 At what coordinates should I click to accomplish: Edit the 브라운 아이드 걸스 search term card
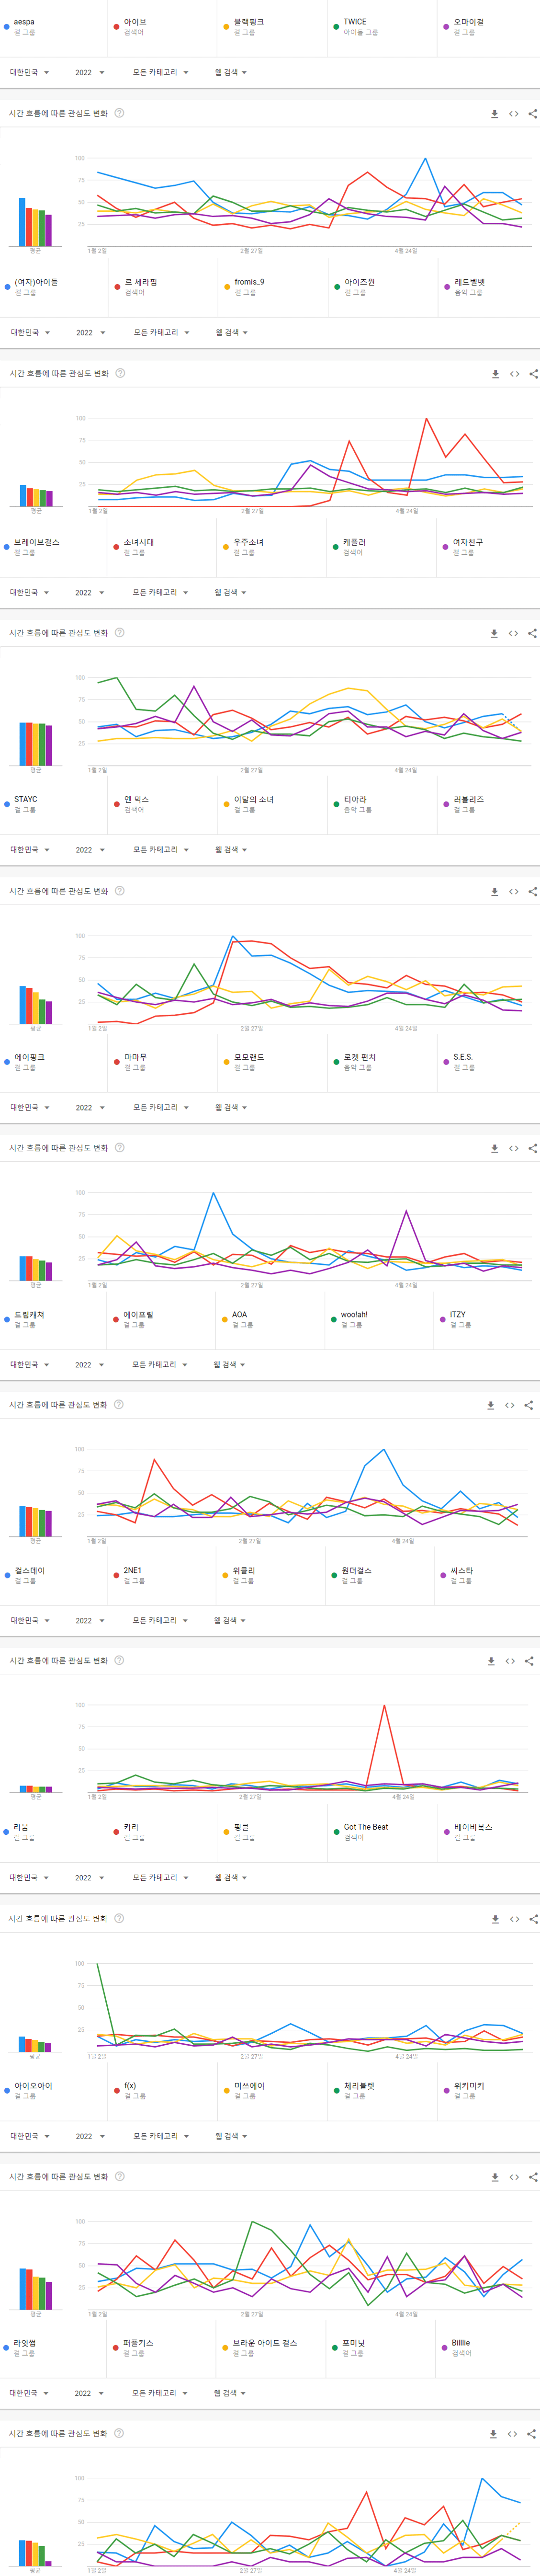pos(272,2349)
